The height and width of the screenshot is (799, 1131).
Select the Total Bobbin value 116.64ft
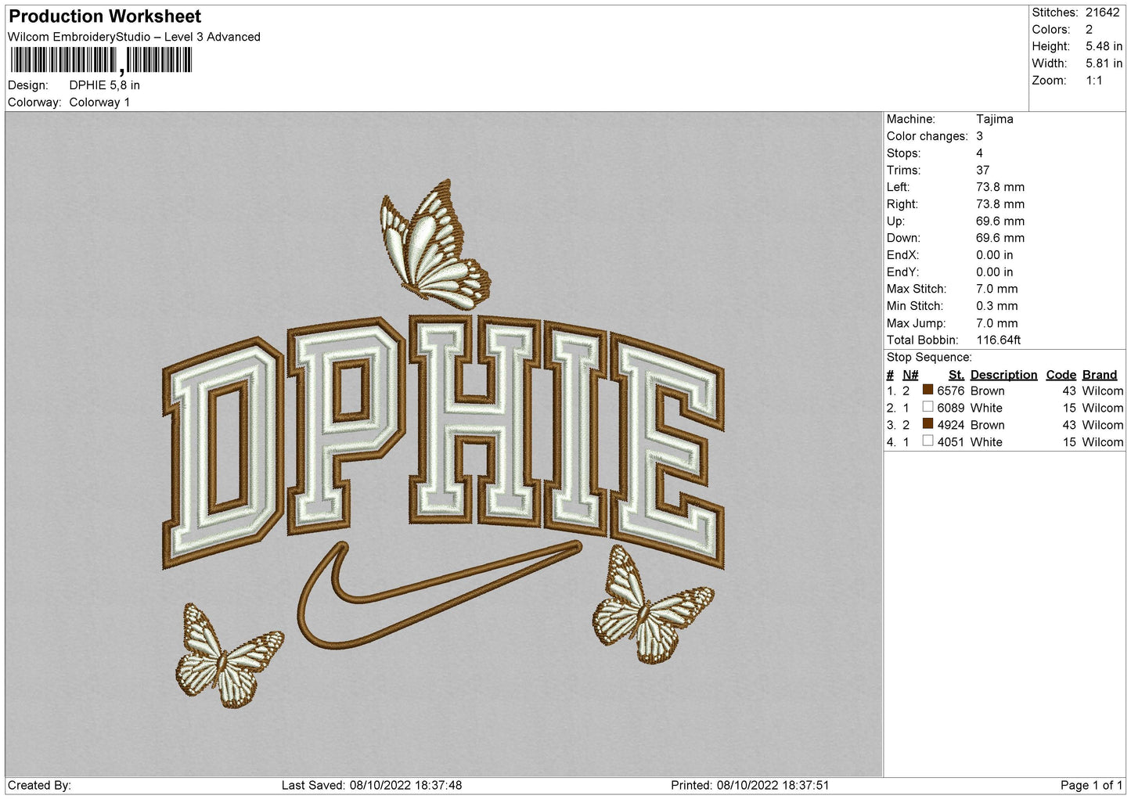tap(998, 340)
